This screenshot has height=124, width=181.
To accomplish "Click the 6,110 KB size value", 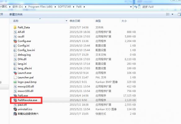I will (130, 59).
